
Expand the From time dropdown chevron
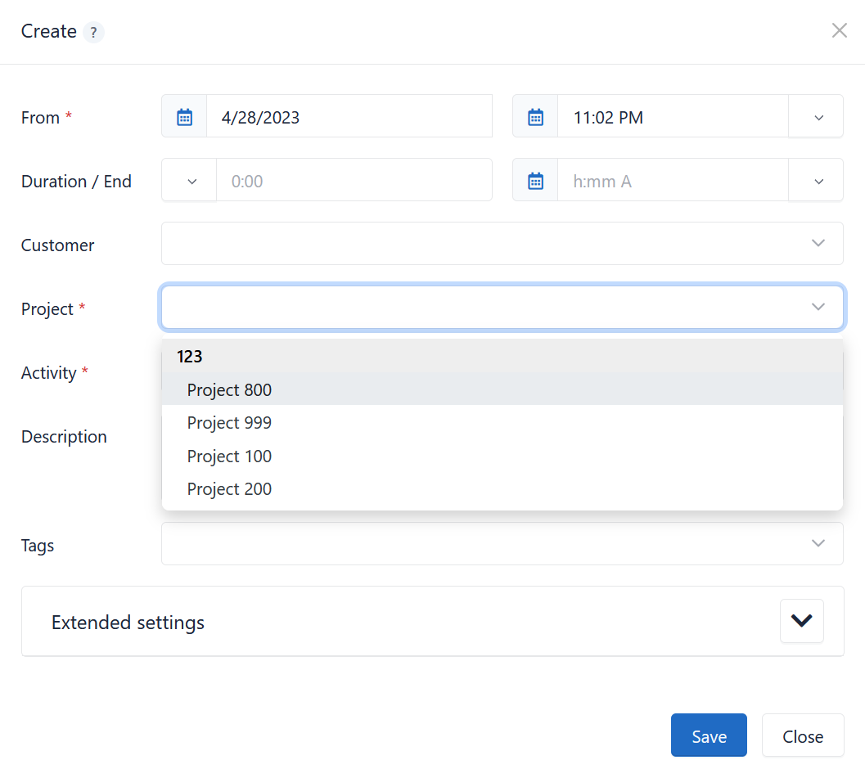point(816,116)
